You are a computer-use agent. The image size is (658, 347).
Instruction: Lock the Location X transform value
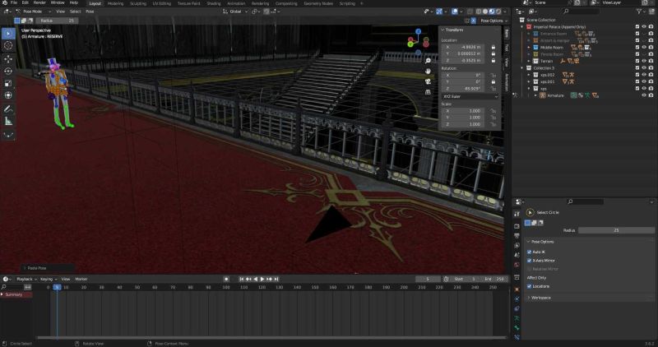click(493, 47)
